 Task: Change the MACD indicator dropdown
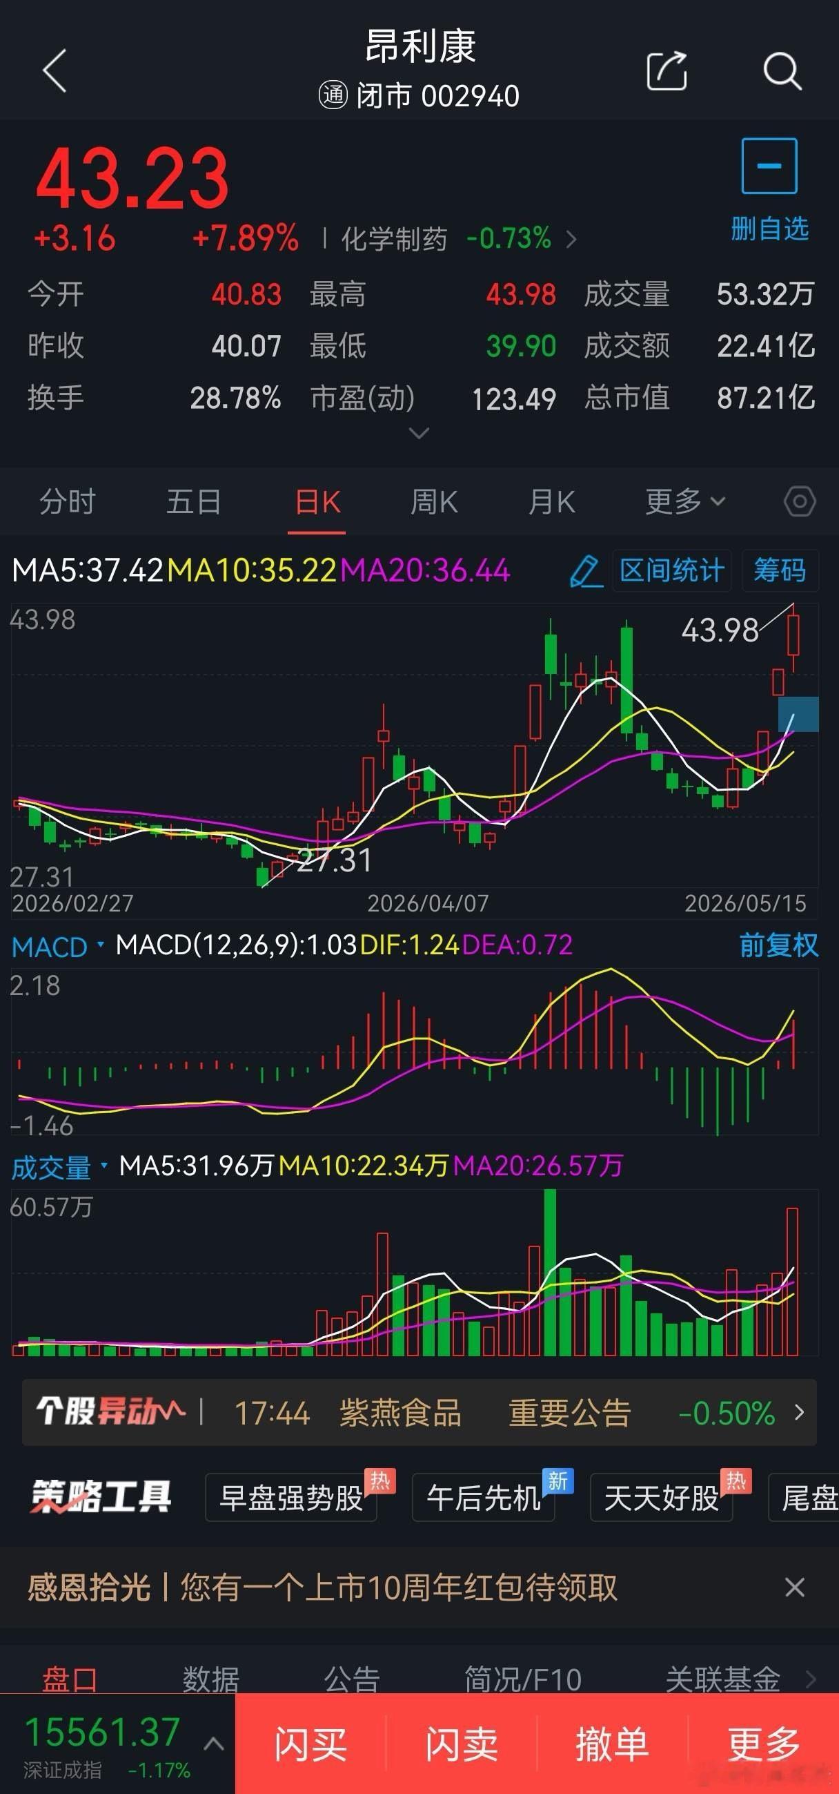pos(58,947)
